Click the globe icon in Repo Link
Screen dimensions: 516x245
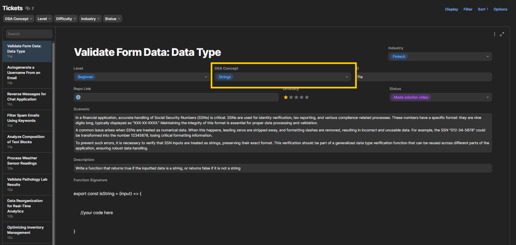78,97
